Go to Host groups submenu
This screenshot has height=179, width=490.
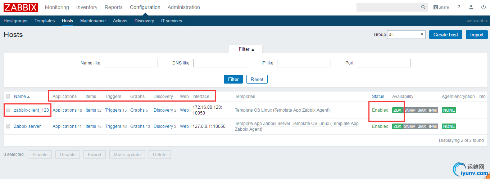pos(15,21)
